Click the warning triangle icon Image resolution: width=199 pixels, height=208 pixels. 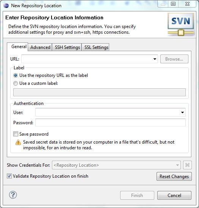(x=18, y=142)
